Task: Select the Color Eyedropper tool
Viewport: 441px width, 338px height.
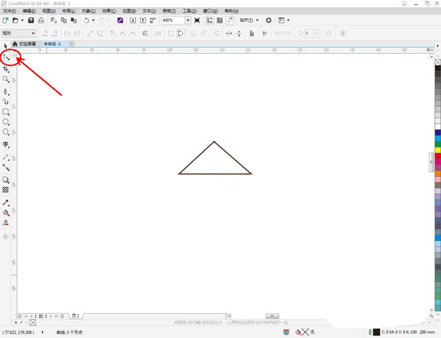Action: (x=6, y=202)
